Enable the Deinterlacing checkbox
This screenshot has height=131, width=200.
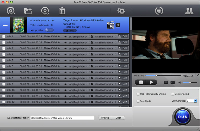point(172,94)
